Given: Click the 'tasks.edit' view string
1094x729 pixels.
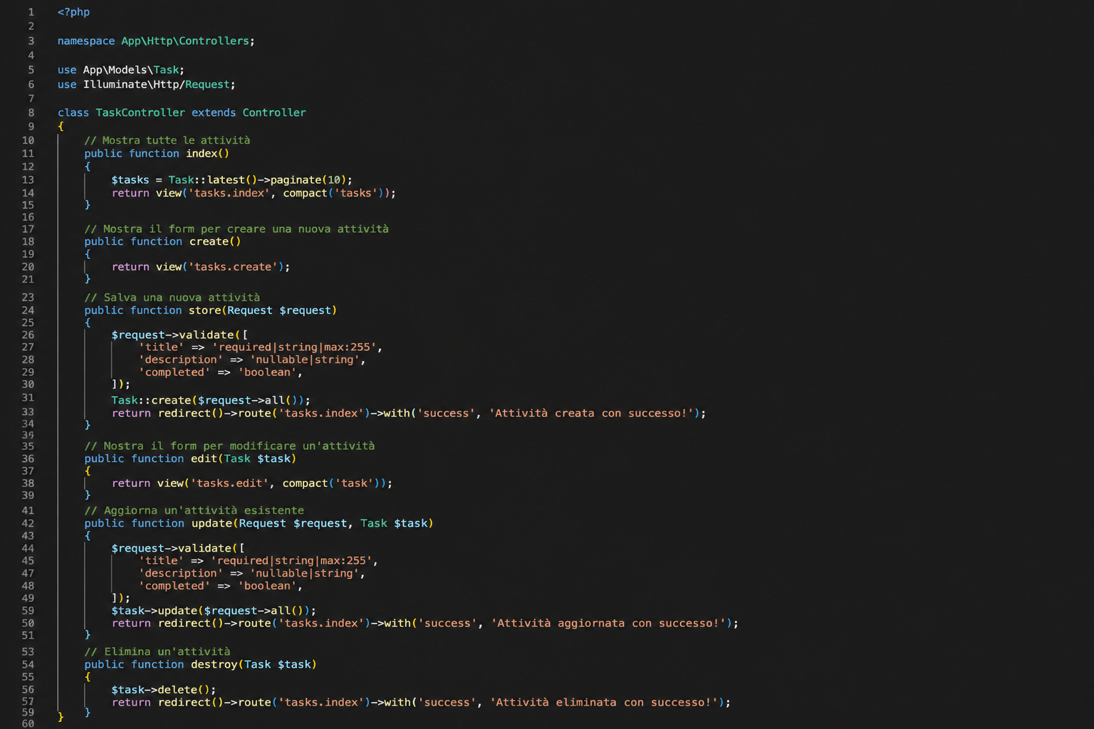Looking at the screenshot, I should pyautogui.click(x=229, y=483).
